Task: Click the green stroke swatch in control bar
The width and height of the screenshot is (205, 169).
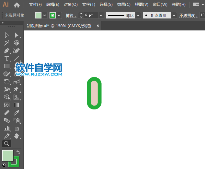Action: [x=52, y=16]
